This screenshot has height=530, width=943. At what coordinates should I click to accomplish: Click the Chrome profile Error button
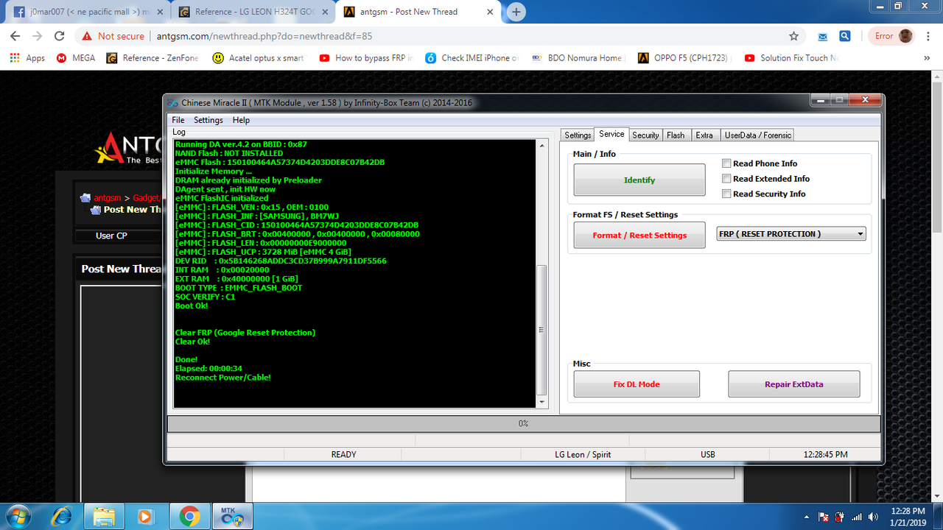[893, 35]
